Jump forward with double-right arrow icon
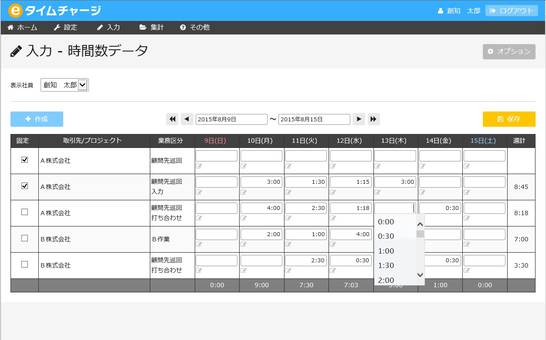 (373, 119)
